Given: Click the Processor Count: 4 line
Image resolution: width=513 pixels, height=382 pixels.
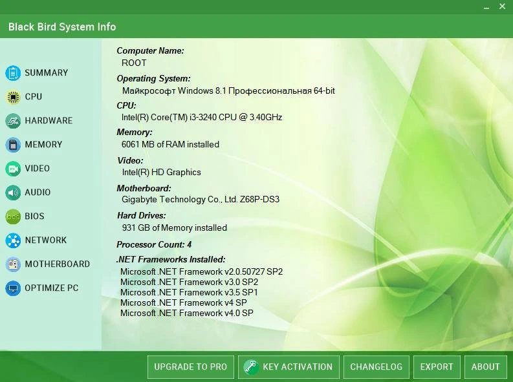Looking at the screenshot, I should [154, 245].
